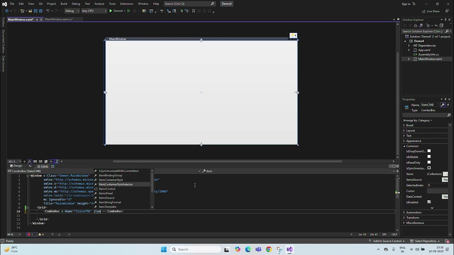Expand Dependencies node in Solution Explorer

[x=409, y=46]
